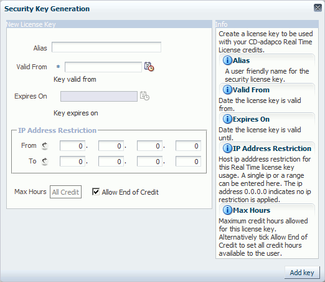The height and width of the screenshot is (282, 325).
Task: Click the Add key button
Action: point(302,273)
